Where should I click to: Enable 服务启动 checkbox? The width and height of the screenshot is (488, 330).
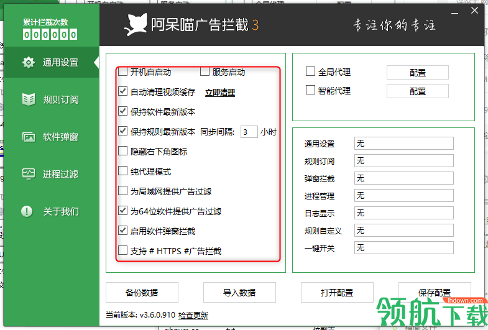tap(205, 72)
